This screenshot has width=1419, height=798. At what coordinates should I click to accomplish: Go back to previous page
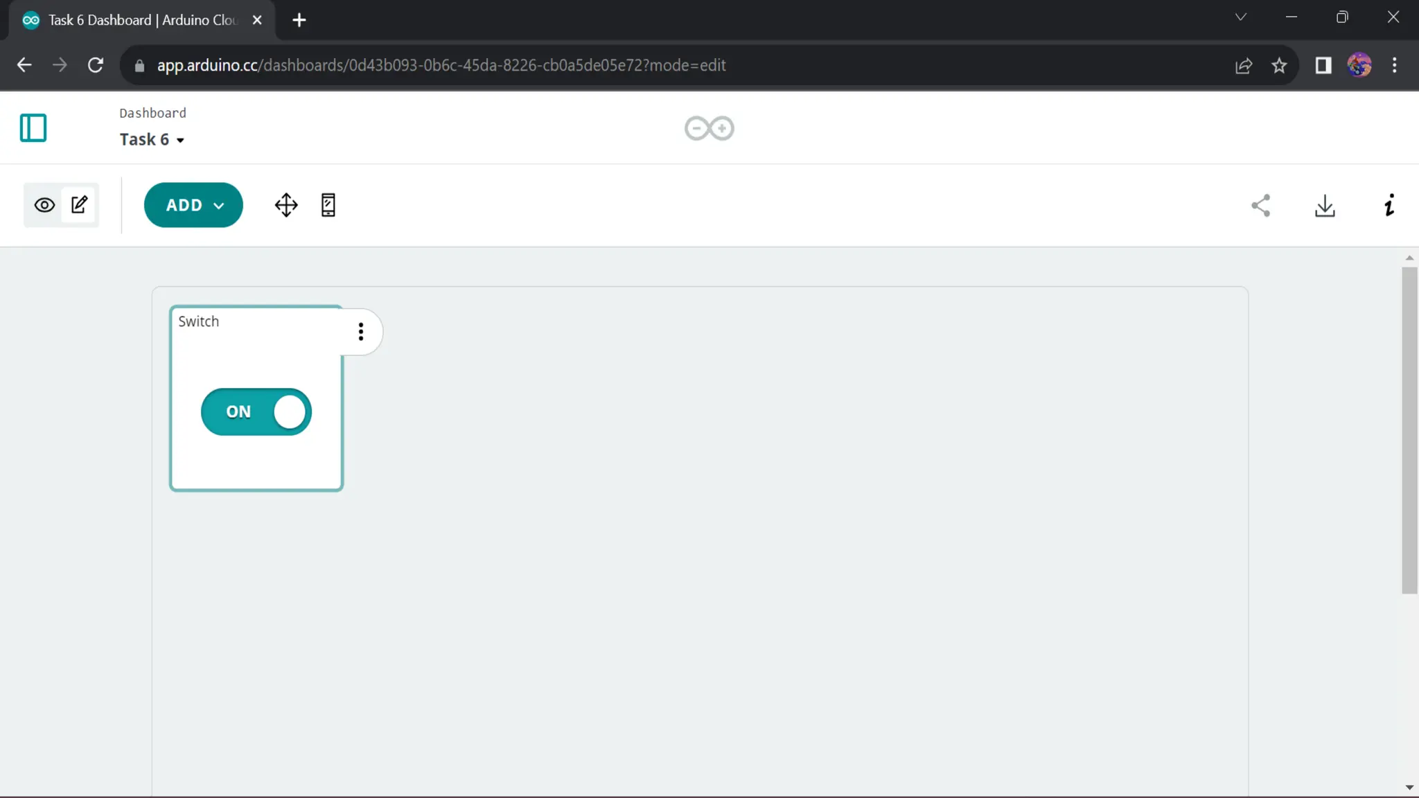point(24,65)
